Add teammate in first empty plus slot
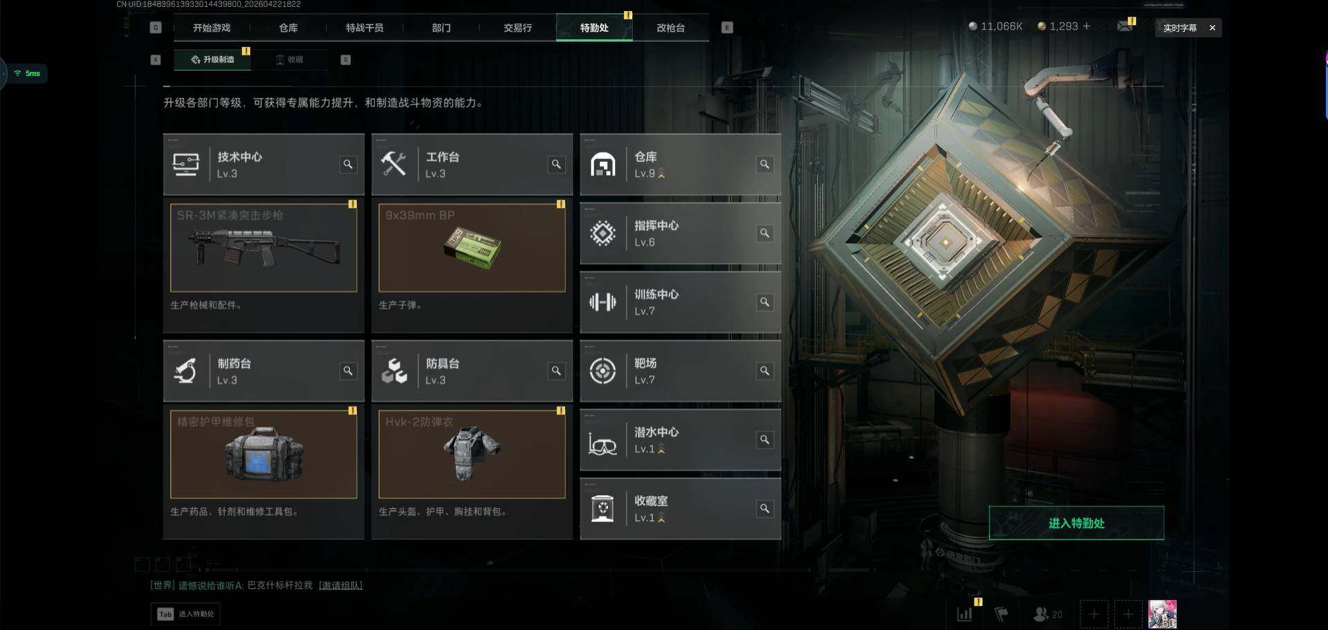Screen dimensions: 1328x630 pos(1094,614)
